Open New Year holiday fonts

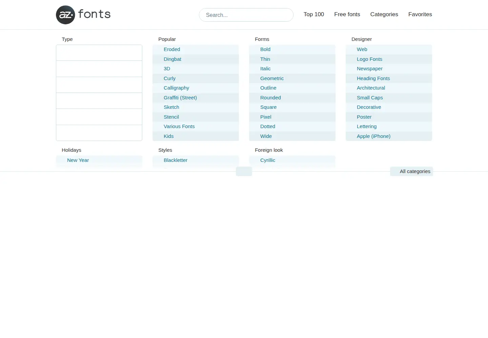[x=99, y=160]
